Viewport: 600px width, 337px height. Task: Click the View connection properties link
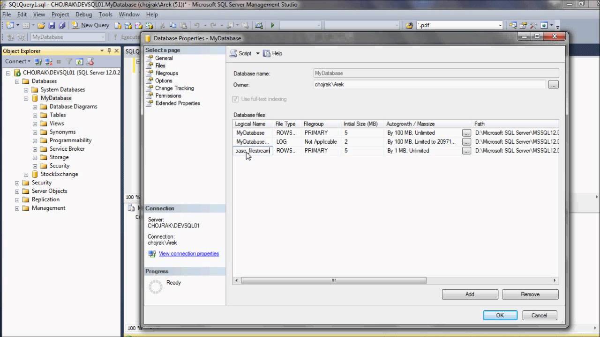(188, 254)
